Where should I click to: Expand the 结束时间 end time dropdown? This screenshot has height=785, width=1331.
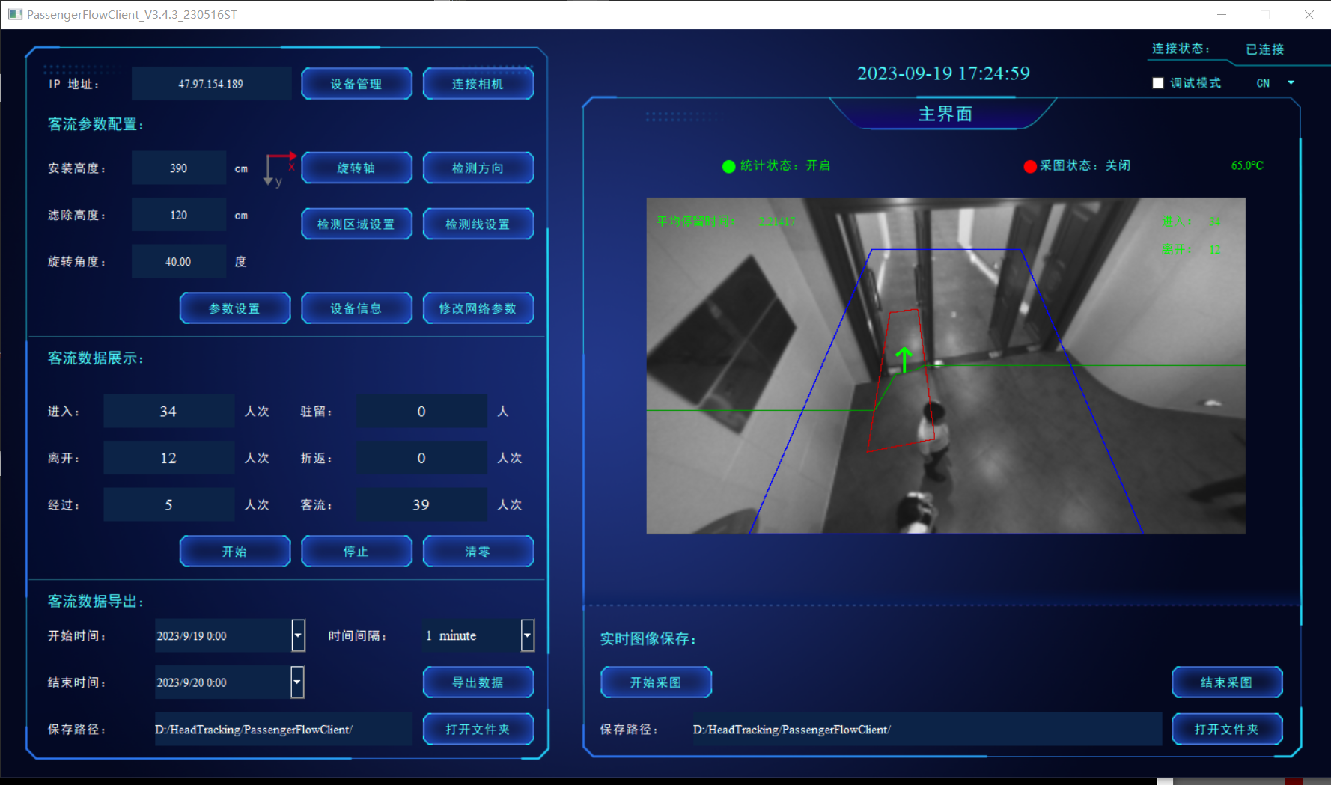(x=297, y=682)
